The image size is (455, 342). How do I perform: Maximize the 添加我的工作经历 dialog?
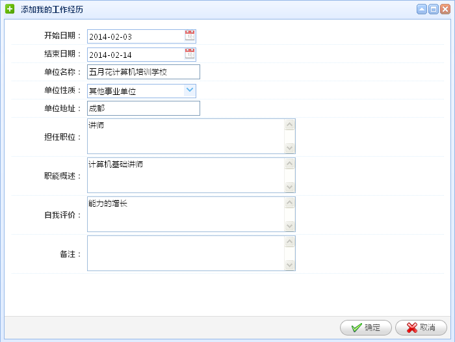click(434, 9)
